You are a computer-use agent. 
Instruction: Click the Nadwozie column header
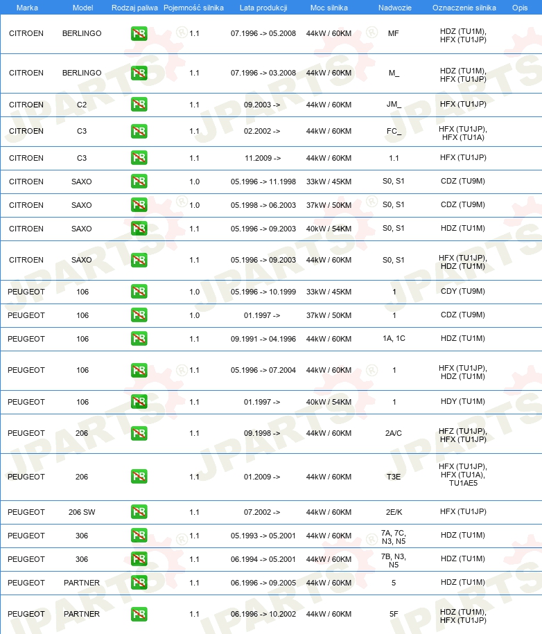(x=395, y=8)
